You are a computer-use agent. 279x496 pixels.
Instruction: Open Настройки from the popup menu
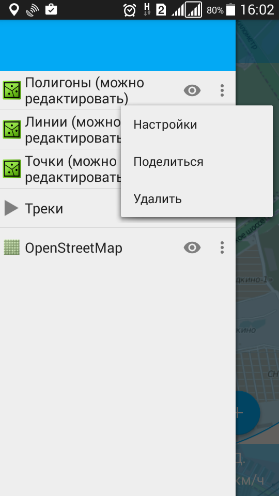(x=196, y=125)
